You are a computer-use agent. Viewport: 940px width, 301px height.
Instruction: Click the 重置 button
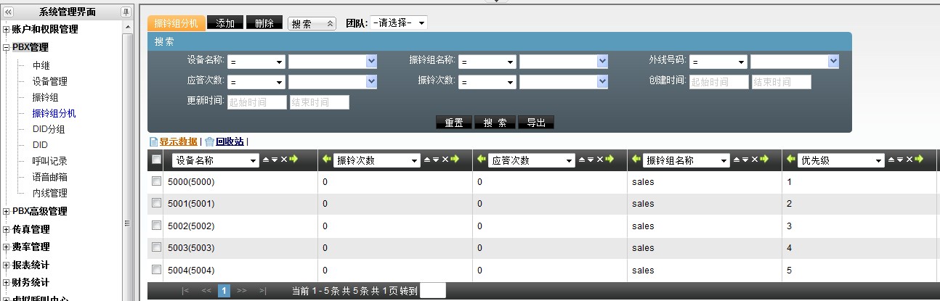[x=454, y=123]
